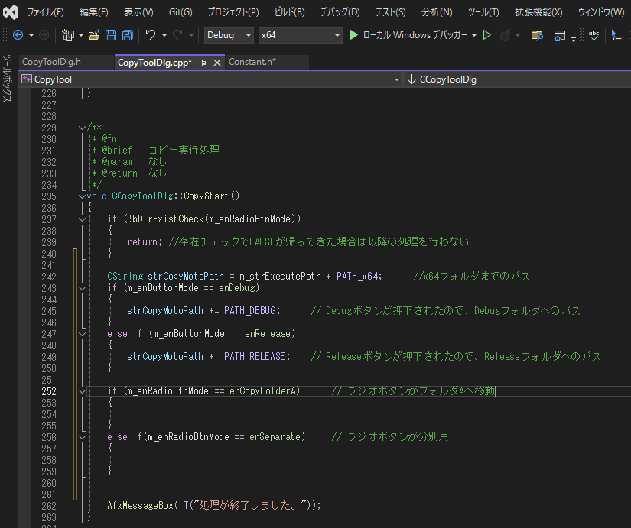The width and height of the screenshot is (631, 528).
Task: Toggle pin on the CopyToolDlg.cpp tab
Action: pyautogui.click(x=203, y=62)
